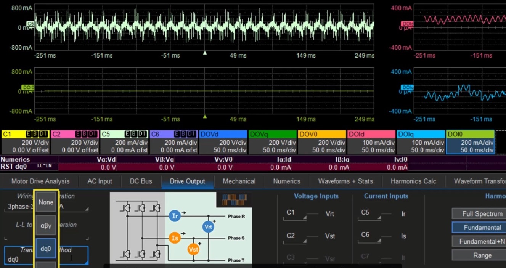Select the αβγ transform option
The image size is (506, 268).
coord(46,225)
